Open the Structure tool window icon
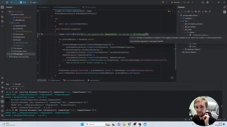Screen dimensions: 227x127 pos(2,17)
